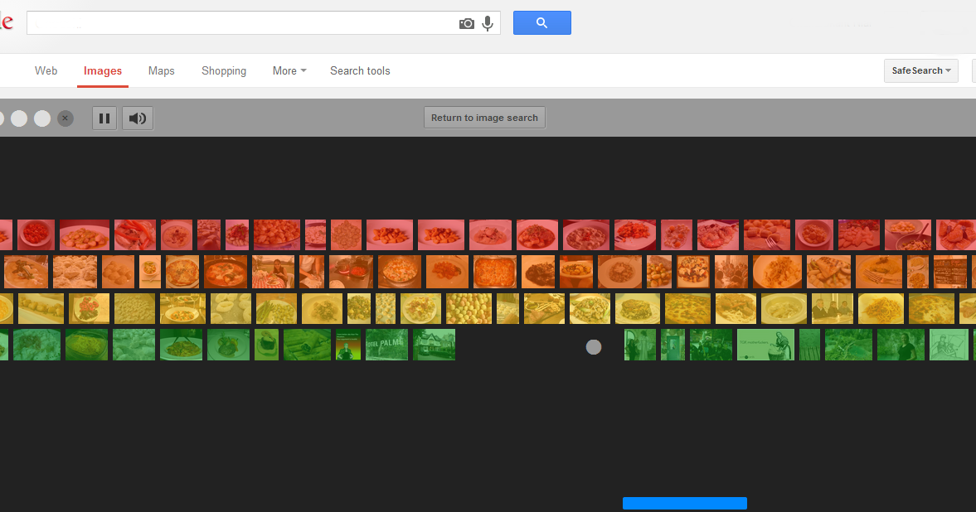The width and height of the screenshot is (976, 512).
Task: Open green woman with basket illustration thumbnail
Action: [765, 345]
